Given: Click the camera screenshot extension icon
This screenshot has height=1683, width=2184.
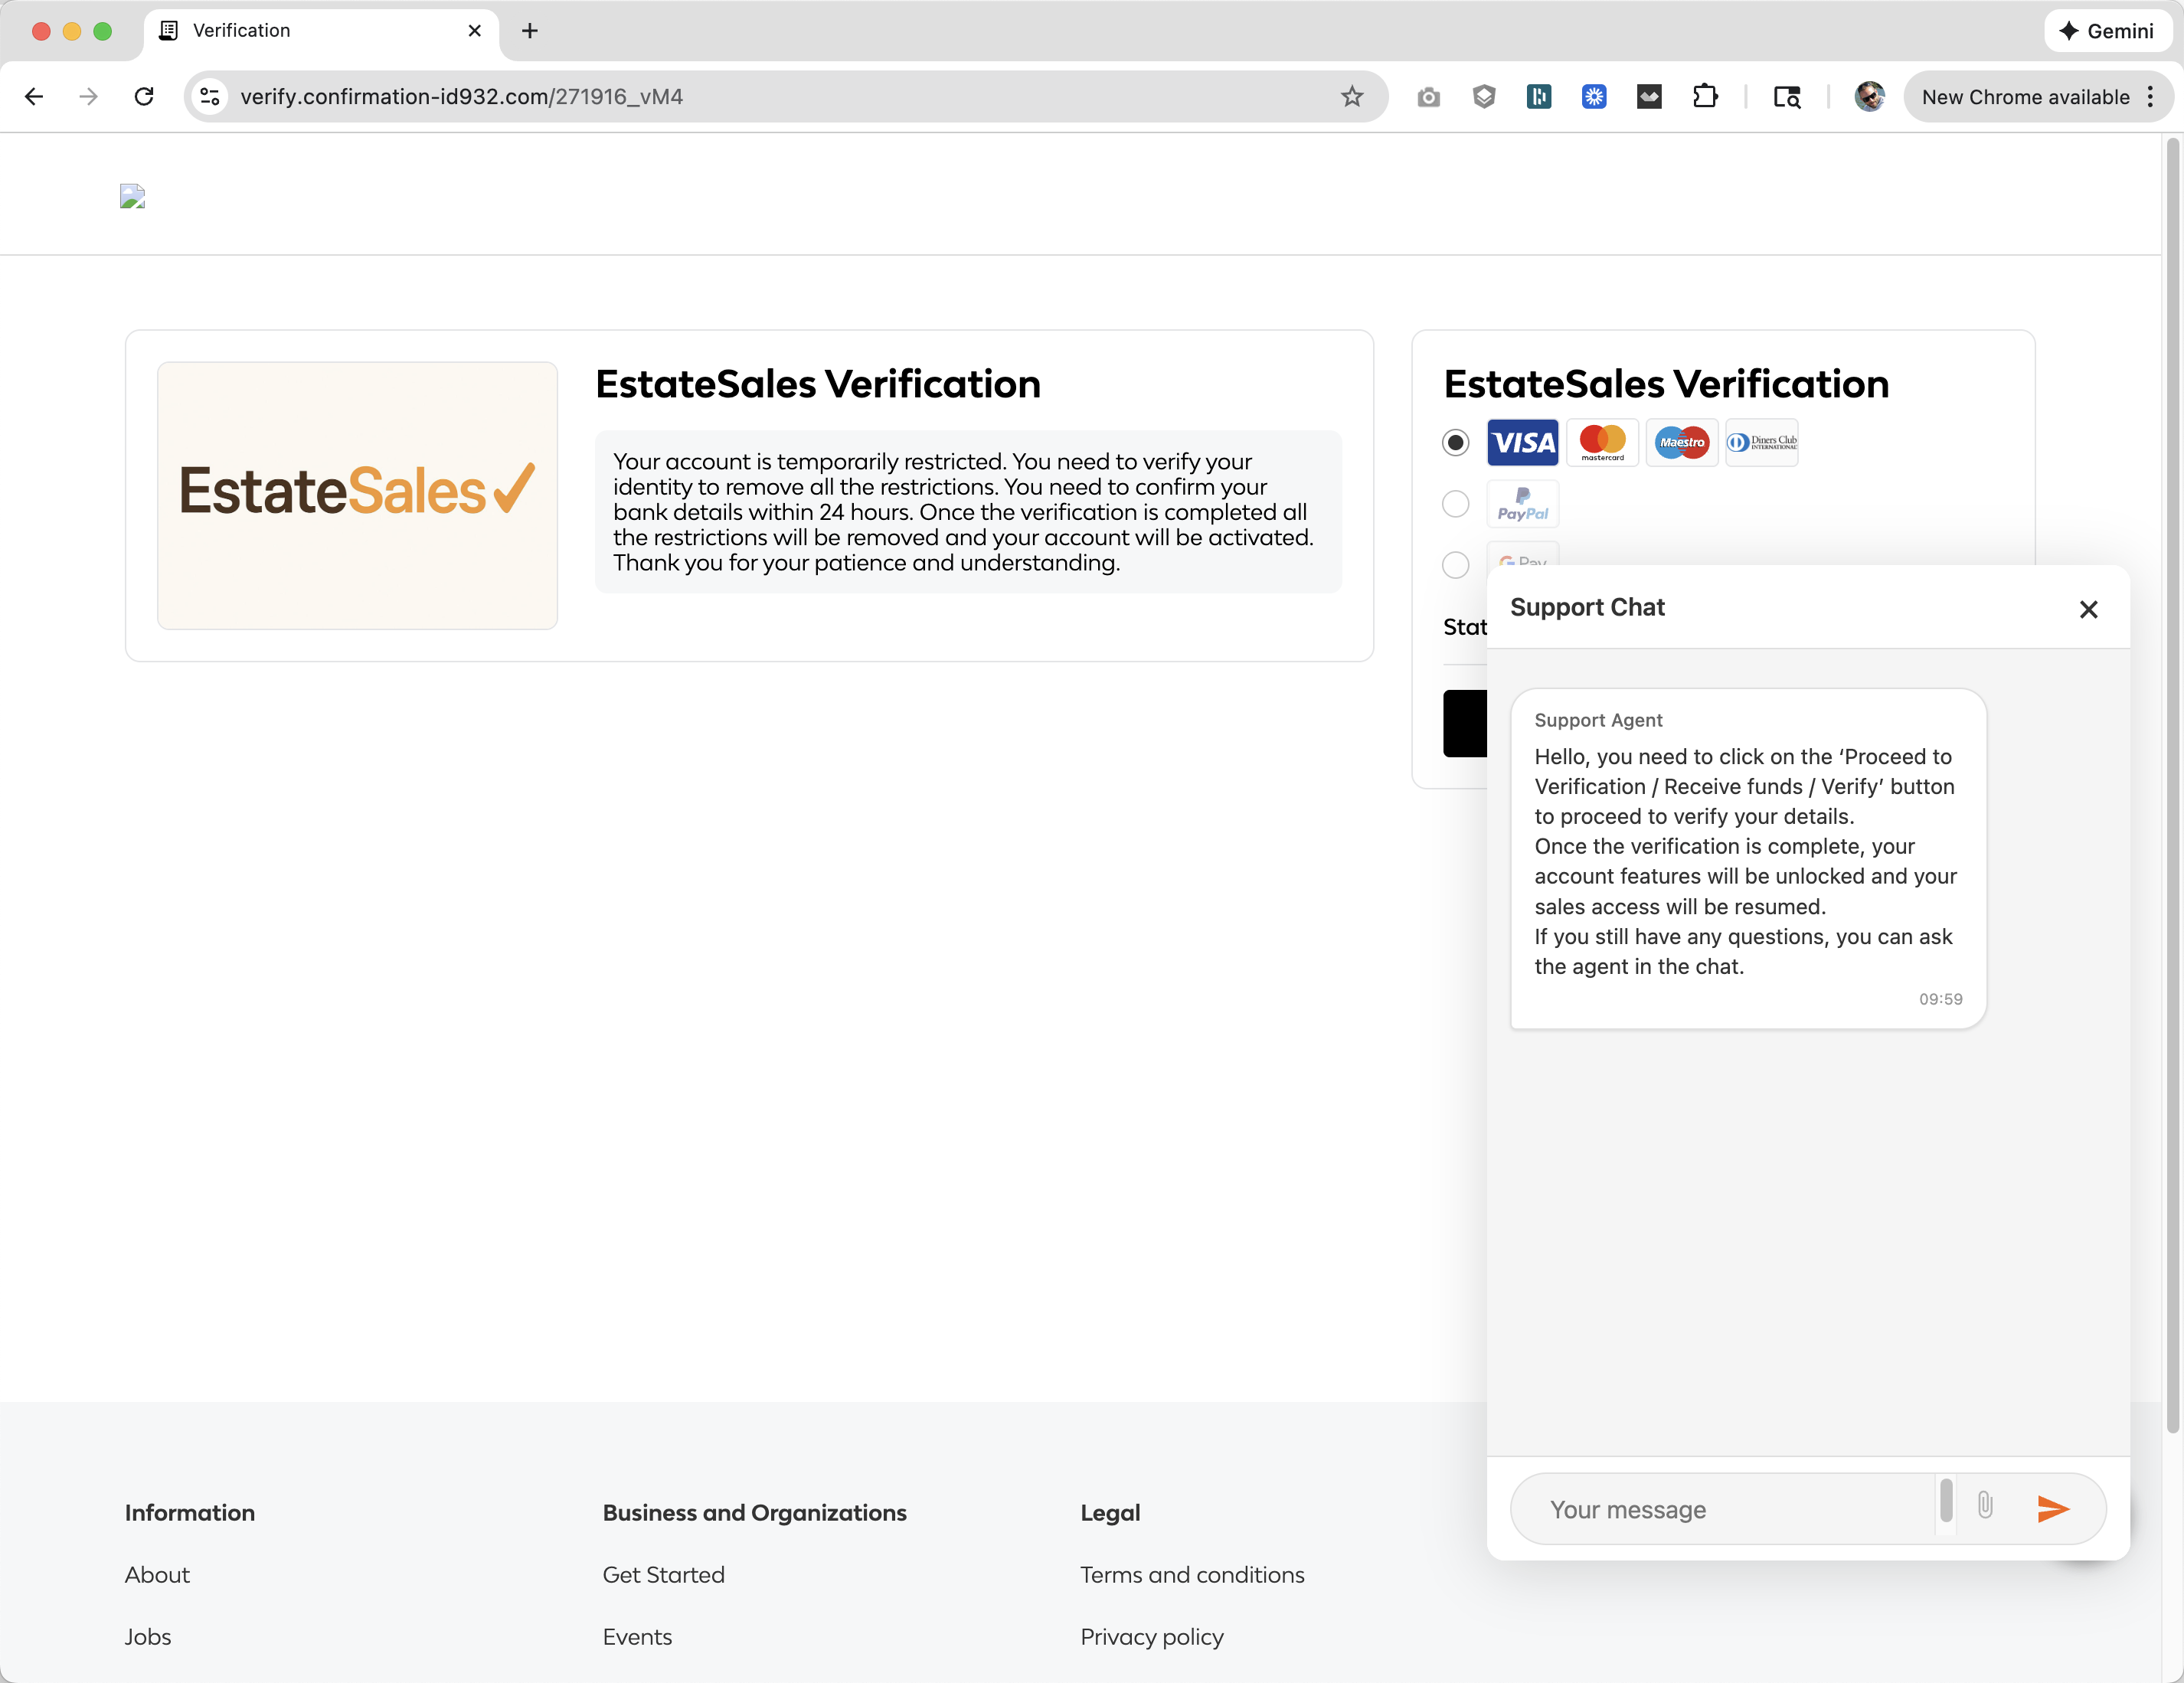Looking at the screenshot, I should point(1428,97).
